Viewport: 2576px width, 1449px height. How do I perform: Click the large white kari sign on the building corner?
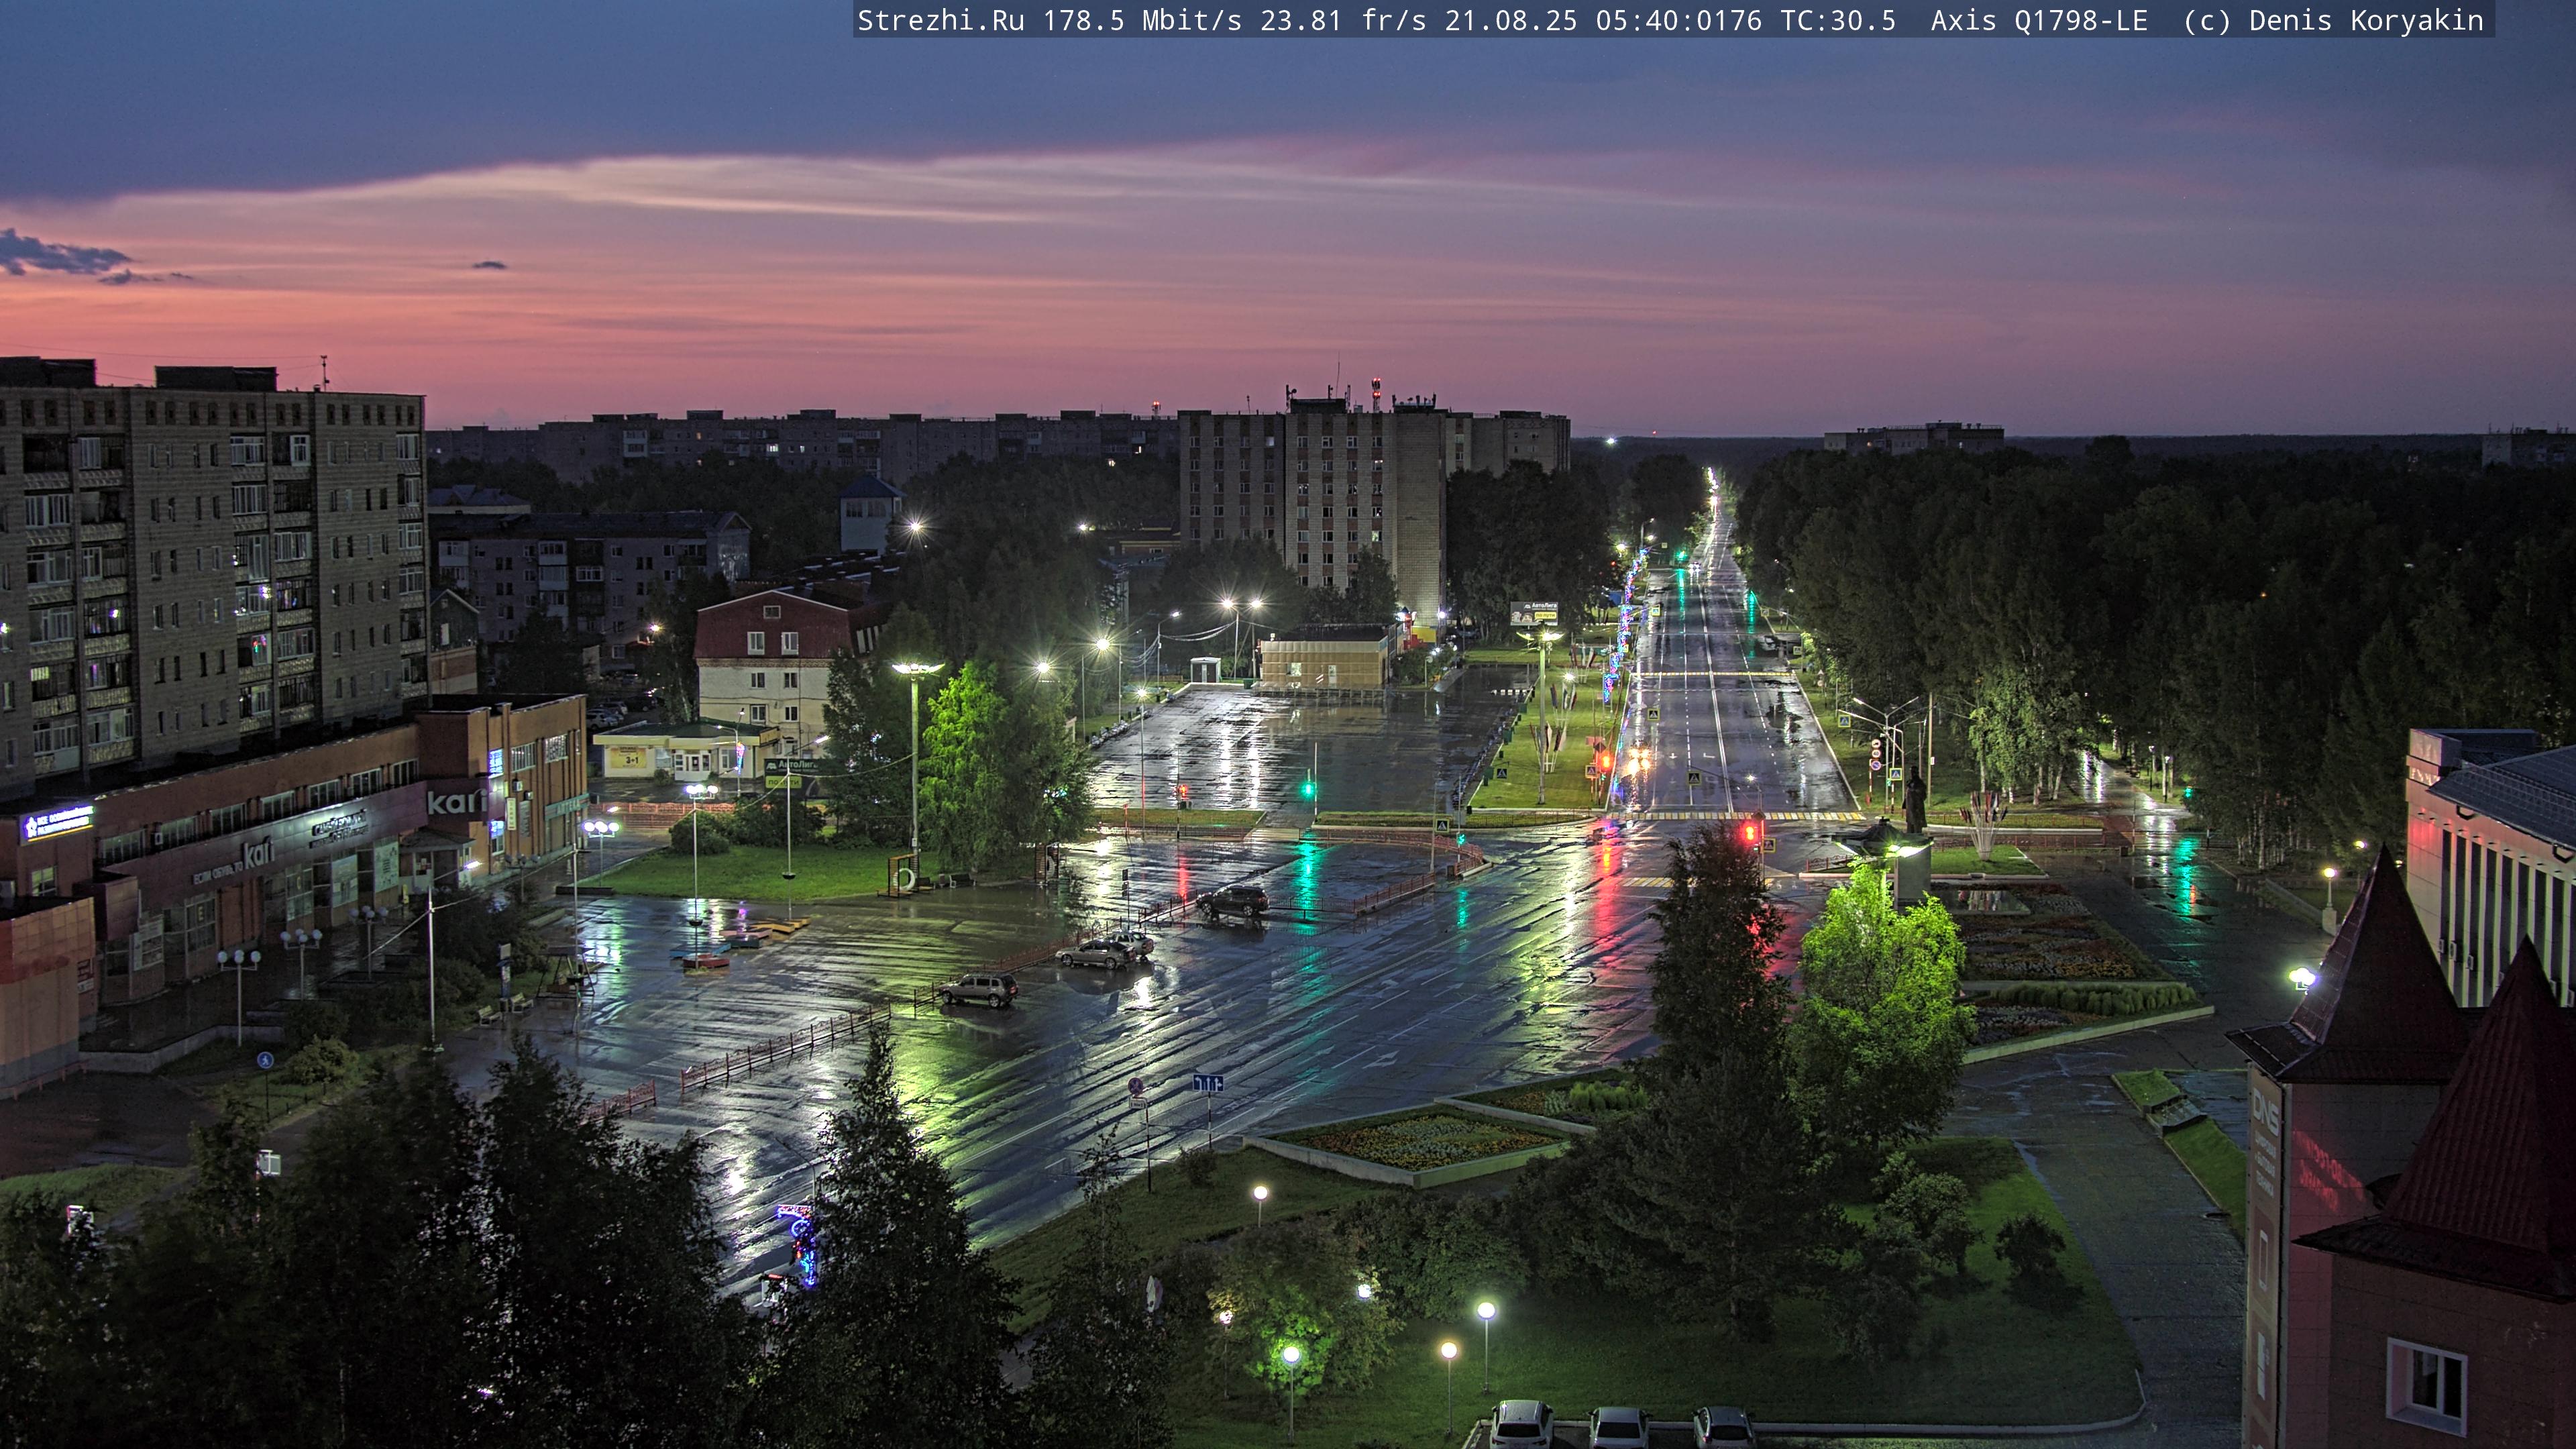457,802
